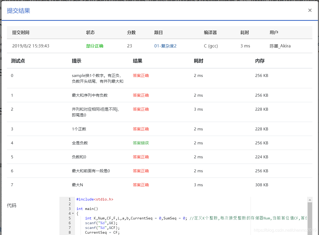Click the username 陈墨_Akira
Image resolution: width=319 pixels, height=235 pixels.
point(280,46)
